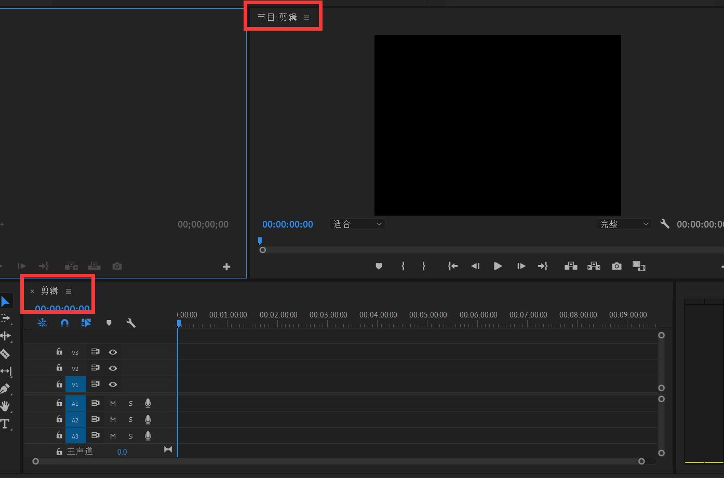Screen dimensions: 724x478
Task: Go to In point in Program monitor
Action: point(453,266)
